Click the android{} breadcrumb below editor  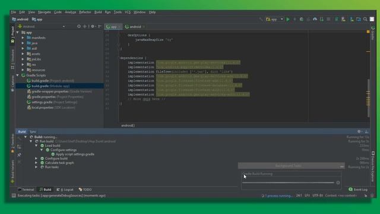coord(128,125)
